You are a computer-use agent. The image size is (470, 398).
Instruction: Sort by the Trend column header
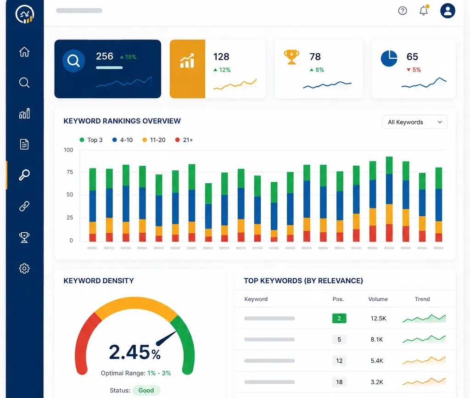422,299
